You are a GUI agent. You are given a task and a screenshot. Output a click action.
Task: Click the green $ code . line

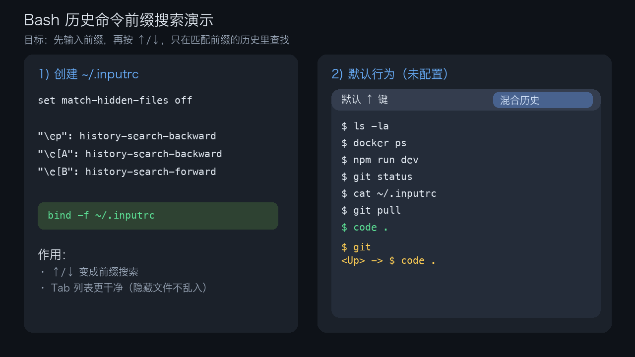(365, 227)
